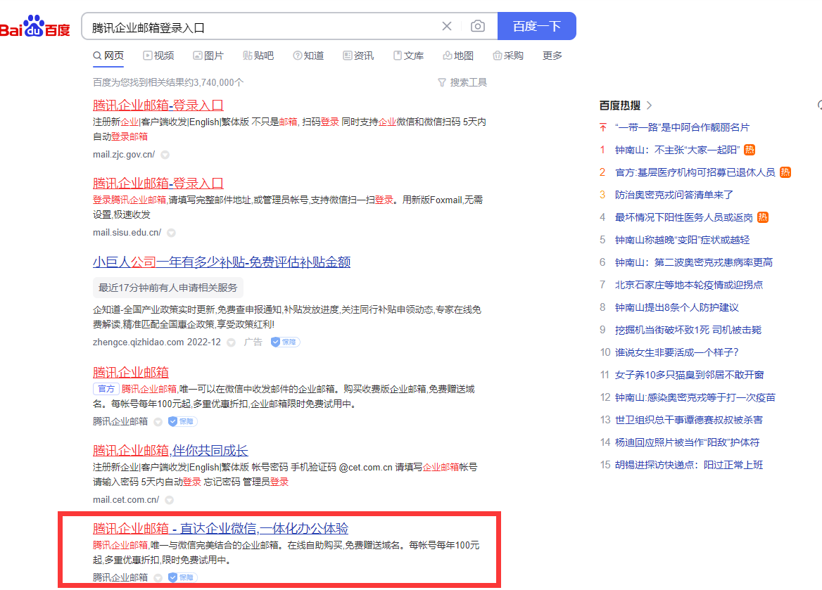
Task: Click the 热 tag beside 基层医疗机构 topic
Action: pyautogui.click(x=785, y=172)
